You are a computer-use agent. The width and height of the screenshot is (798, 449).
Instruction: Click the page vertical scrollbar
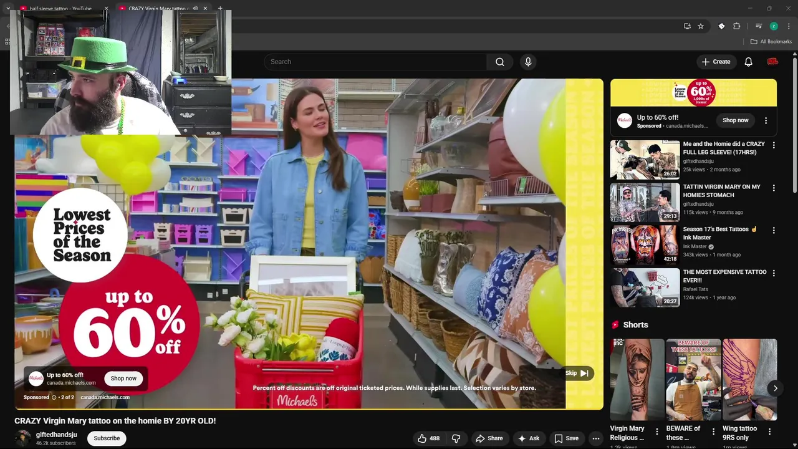(794, 125)
